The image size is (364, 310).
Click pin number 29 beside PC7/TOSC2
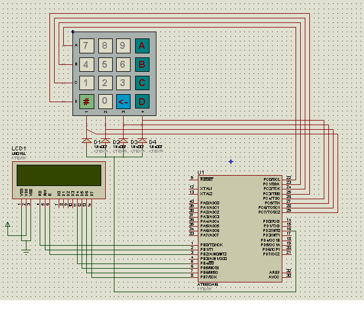[289, 211]
